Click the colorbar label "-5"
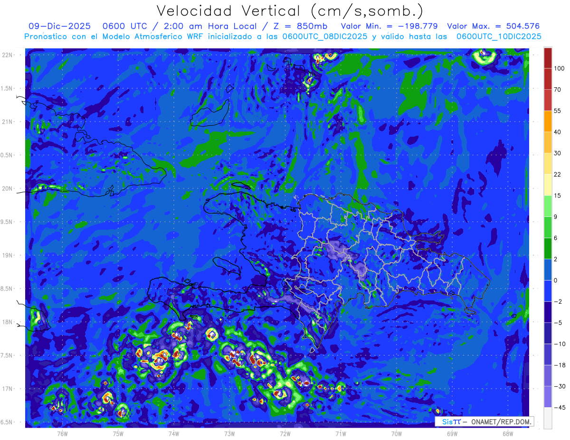 pyautogui.click(x=558, y=323)
